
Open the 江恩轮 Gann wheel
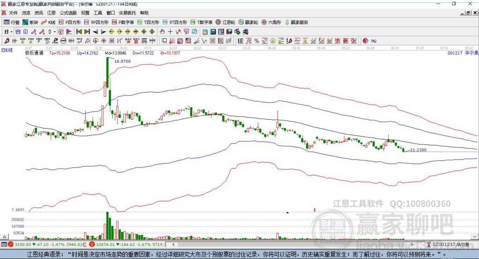[x=225, y=22]
